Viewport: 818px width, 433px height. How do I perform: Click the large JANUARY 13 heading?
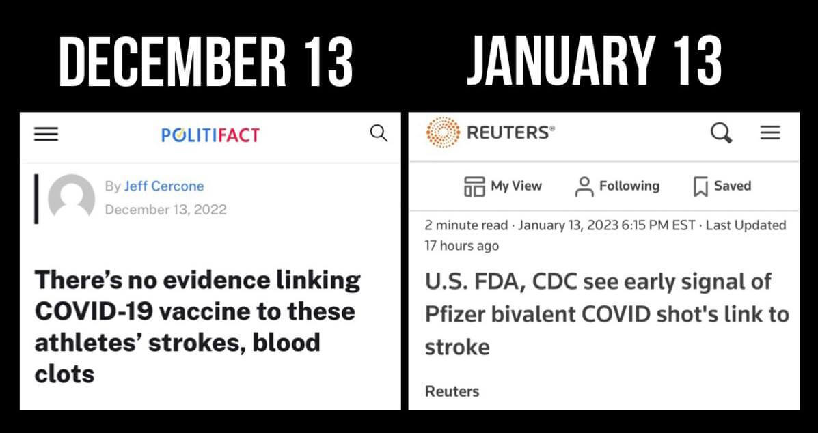pyautogui.click(x=593, y=61)
